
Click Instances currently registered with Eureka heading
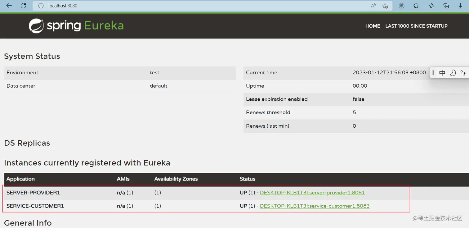pyautogui.click(x=87, y=163)
